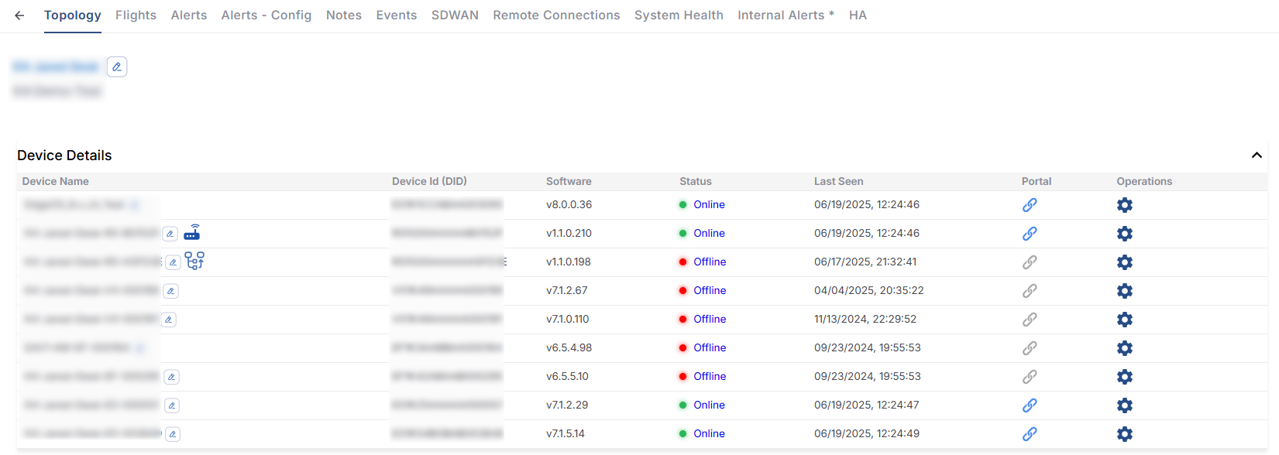Click the Last Seen column header
Image resolution: width=1279 pixels, height=455 pixels.
[838, 182]
